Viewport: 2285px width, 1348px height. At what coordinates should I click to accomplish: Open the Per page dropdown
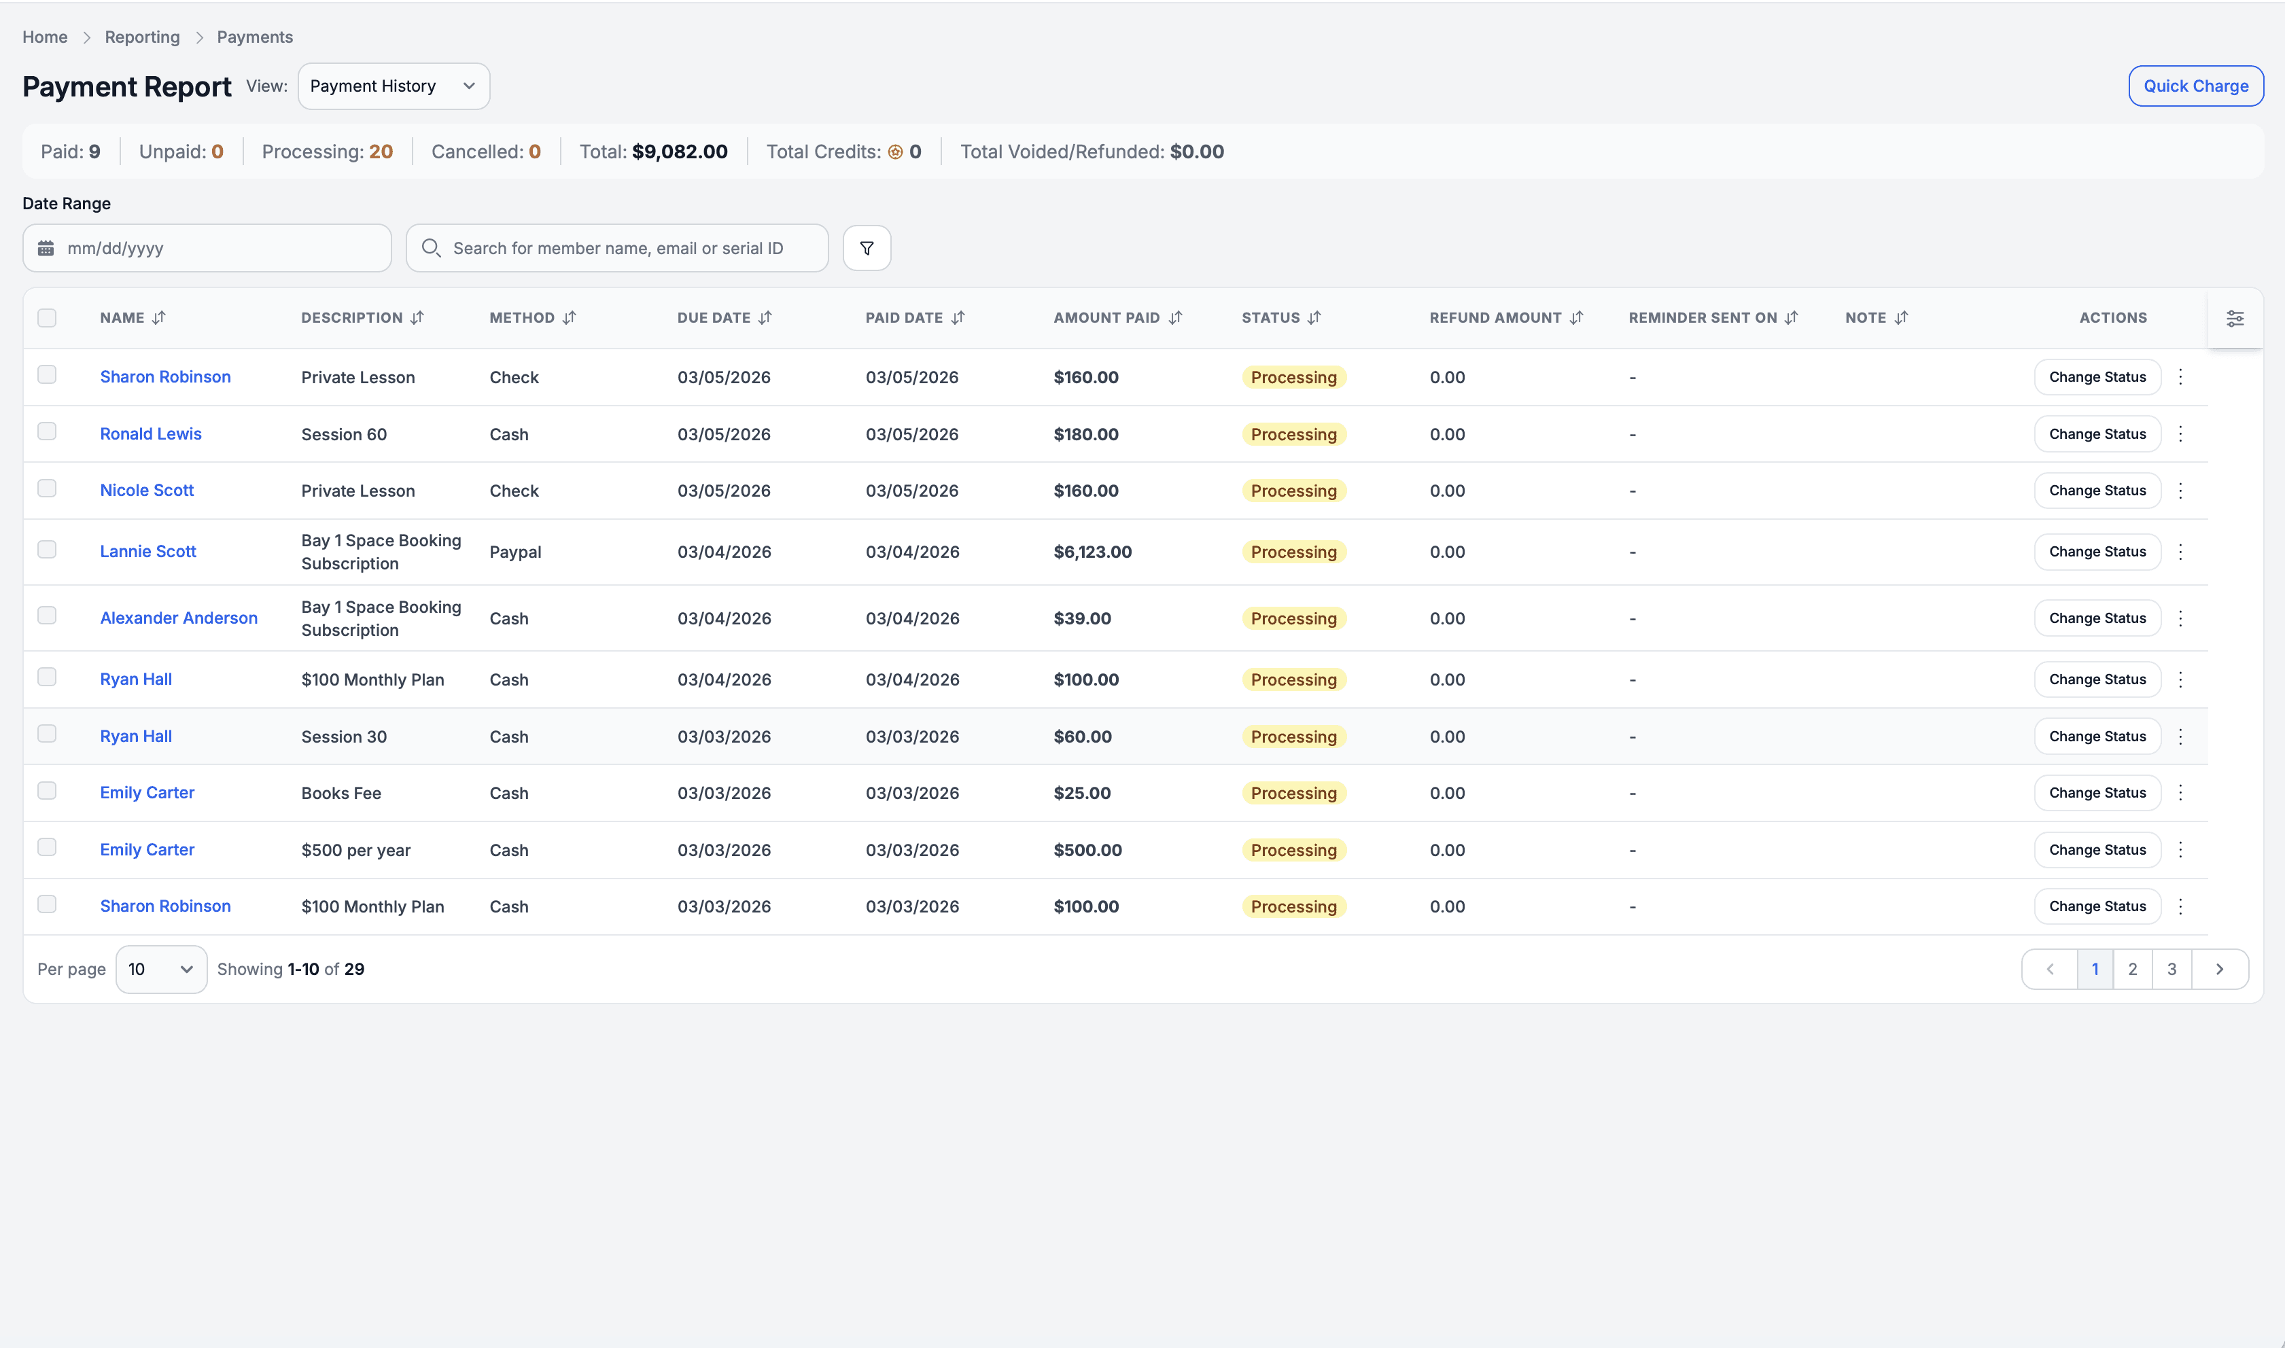pyautogui.click(x=161, y=970)
